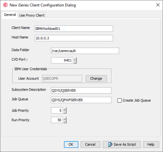Click the dialog title text
Screen dimensions: 163x152
click(43, 5)
